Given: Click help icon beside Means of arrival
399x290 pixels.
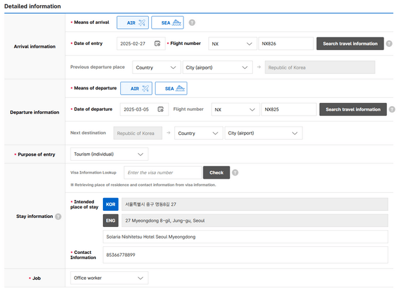Looking at the screenshot, I should tap(192, 23).
